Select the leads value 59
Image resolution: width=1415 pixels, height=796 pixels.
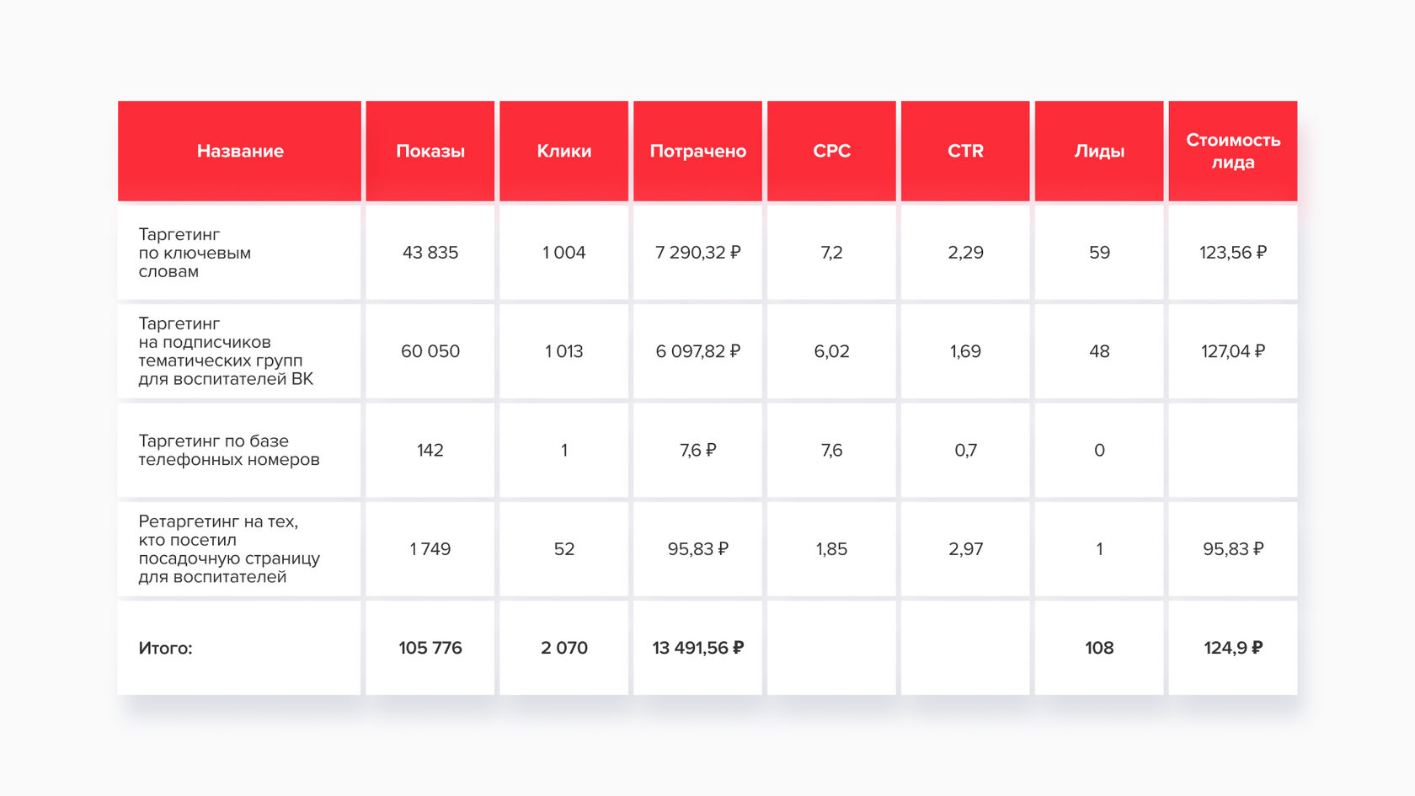pyautogui.click(x=1099, y=253)
